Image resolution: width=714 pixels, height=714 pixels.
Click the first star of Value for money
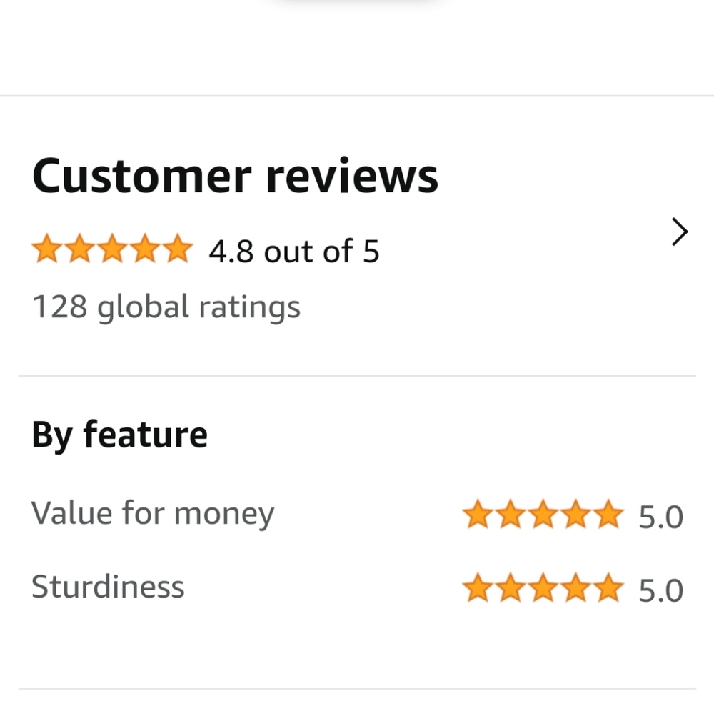coord(477,515)
